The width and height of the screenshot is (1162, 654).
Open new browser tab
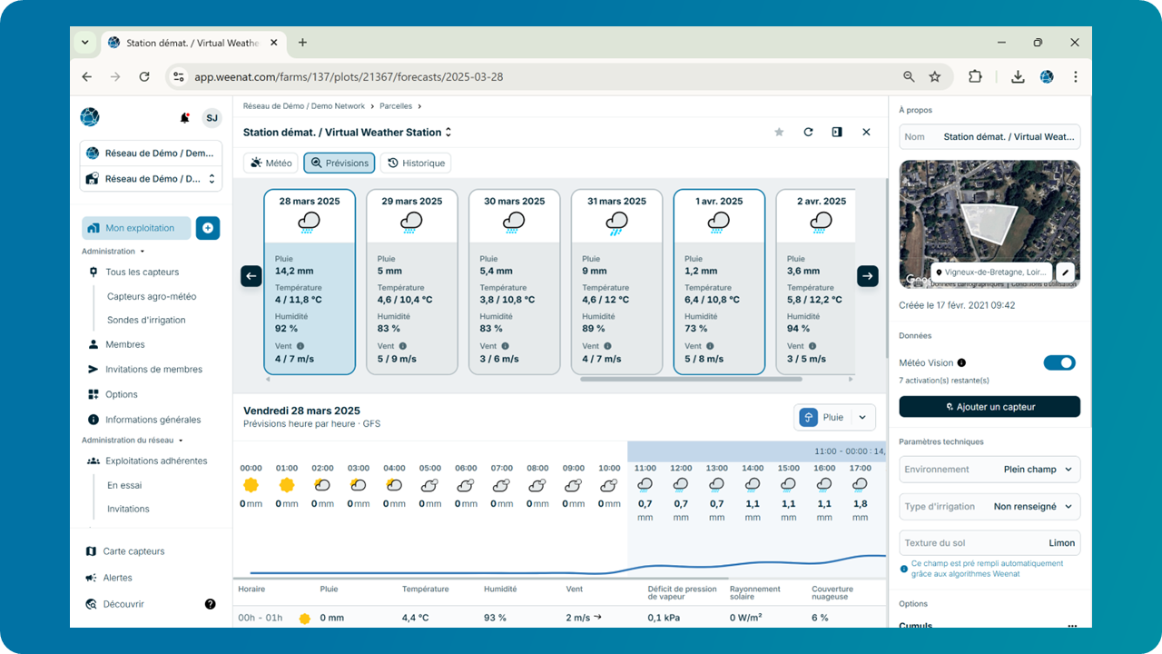point(302,43)
